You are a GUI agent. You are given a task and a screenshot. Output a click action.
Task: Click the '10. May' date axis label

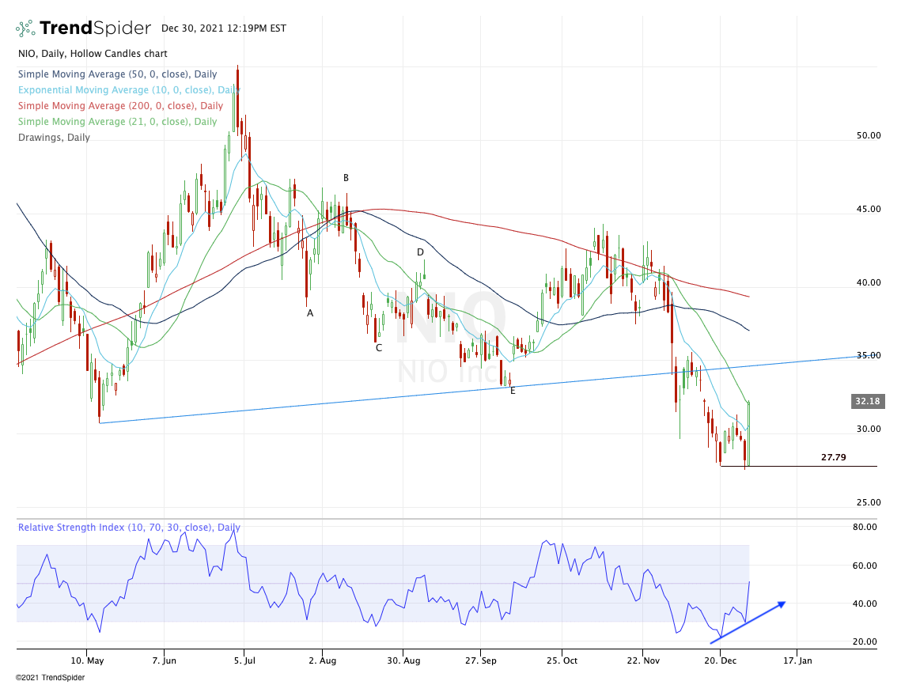pos(87,660)
